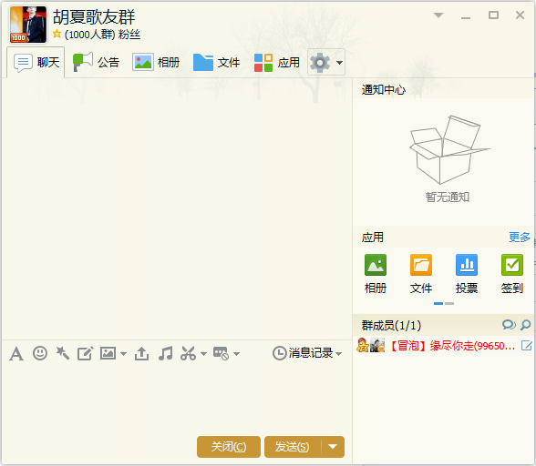This screenshot has width=536, height=466.
Task: Expand the send image dropdown arrow
Action: click(123, 354)
